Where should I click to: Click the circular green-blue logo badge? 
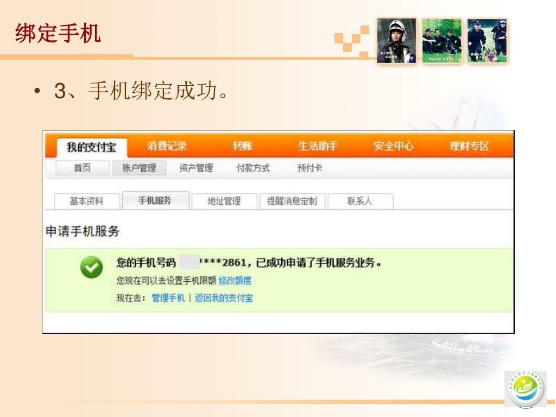(525, 389)
